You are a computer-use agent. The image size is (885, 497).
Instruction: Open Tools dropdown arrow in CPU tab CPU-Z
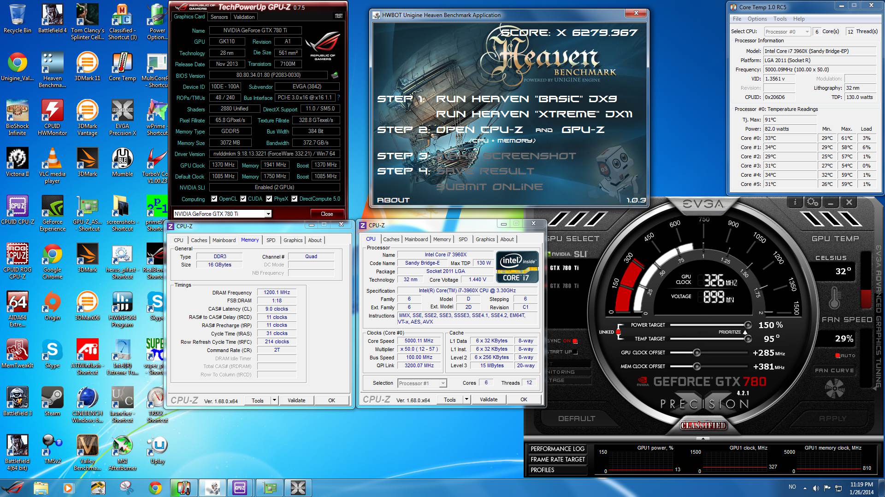(x=466, y=399)
